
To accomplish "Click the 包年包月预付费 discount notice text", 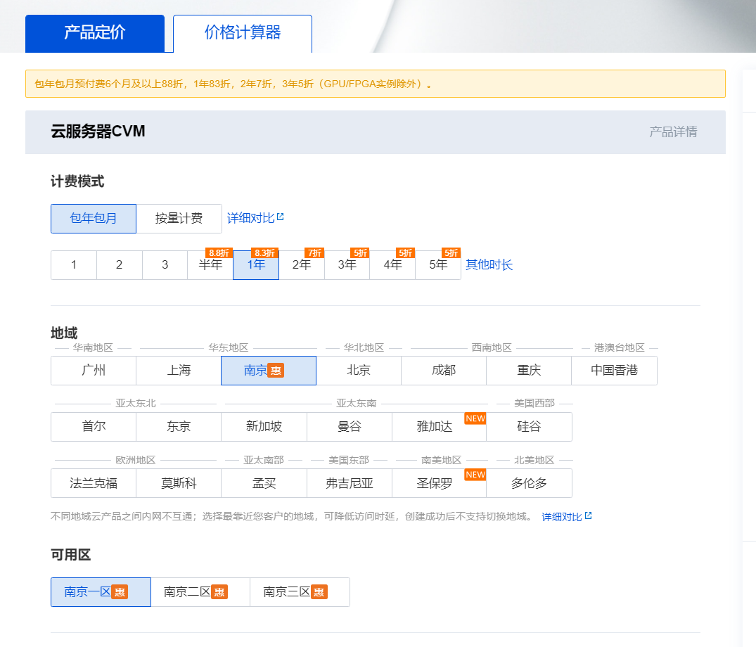I will pos(233,84).
